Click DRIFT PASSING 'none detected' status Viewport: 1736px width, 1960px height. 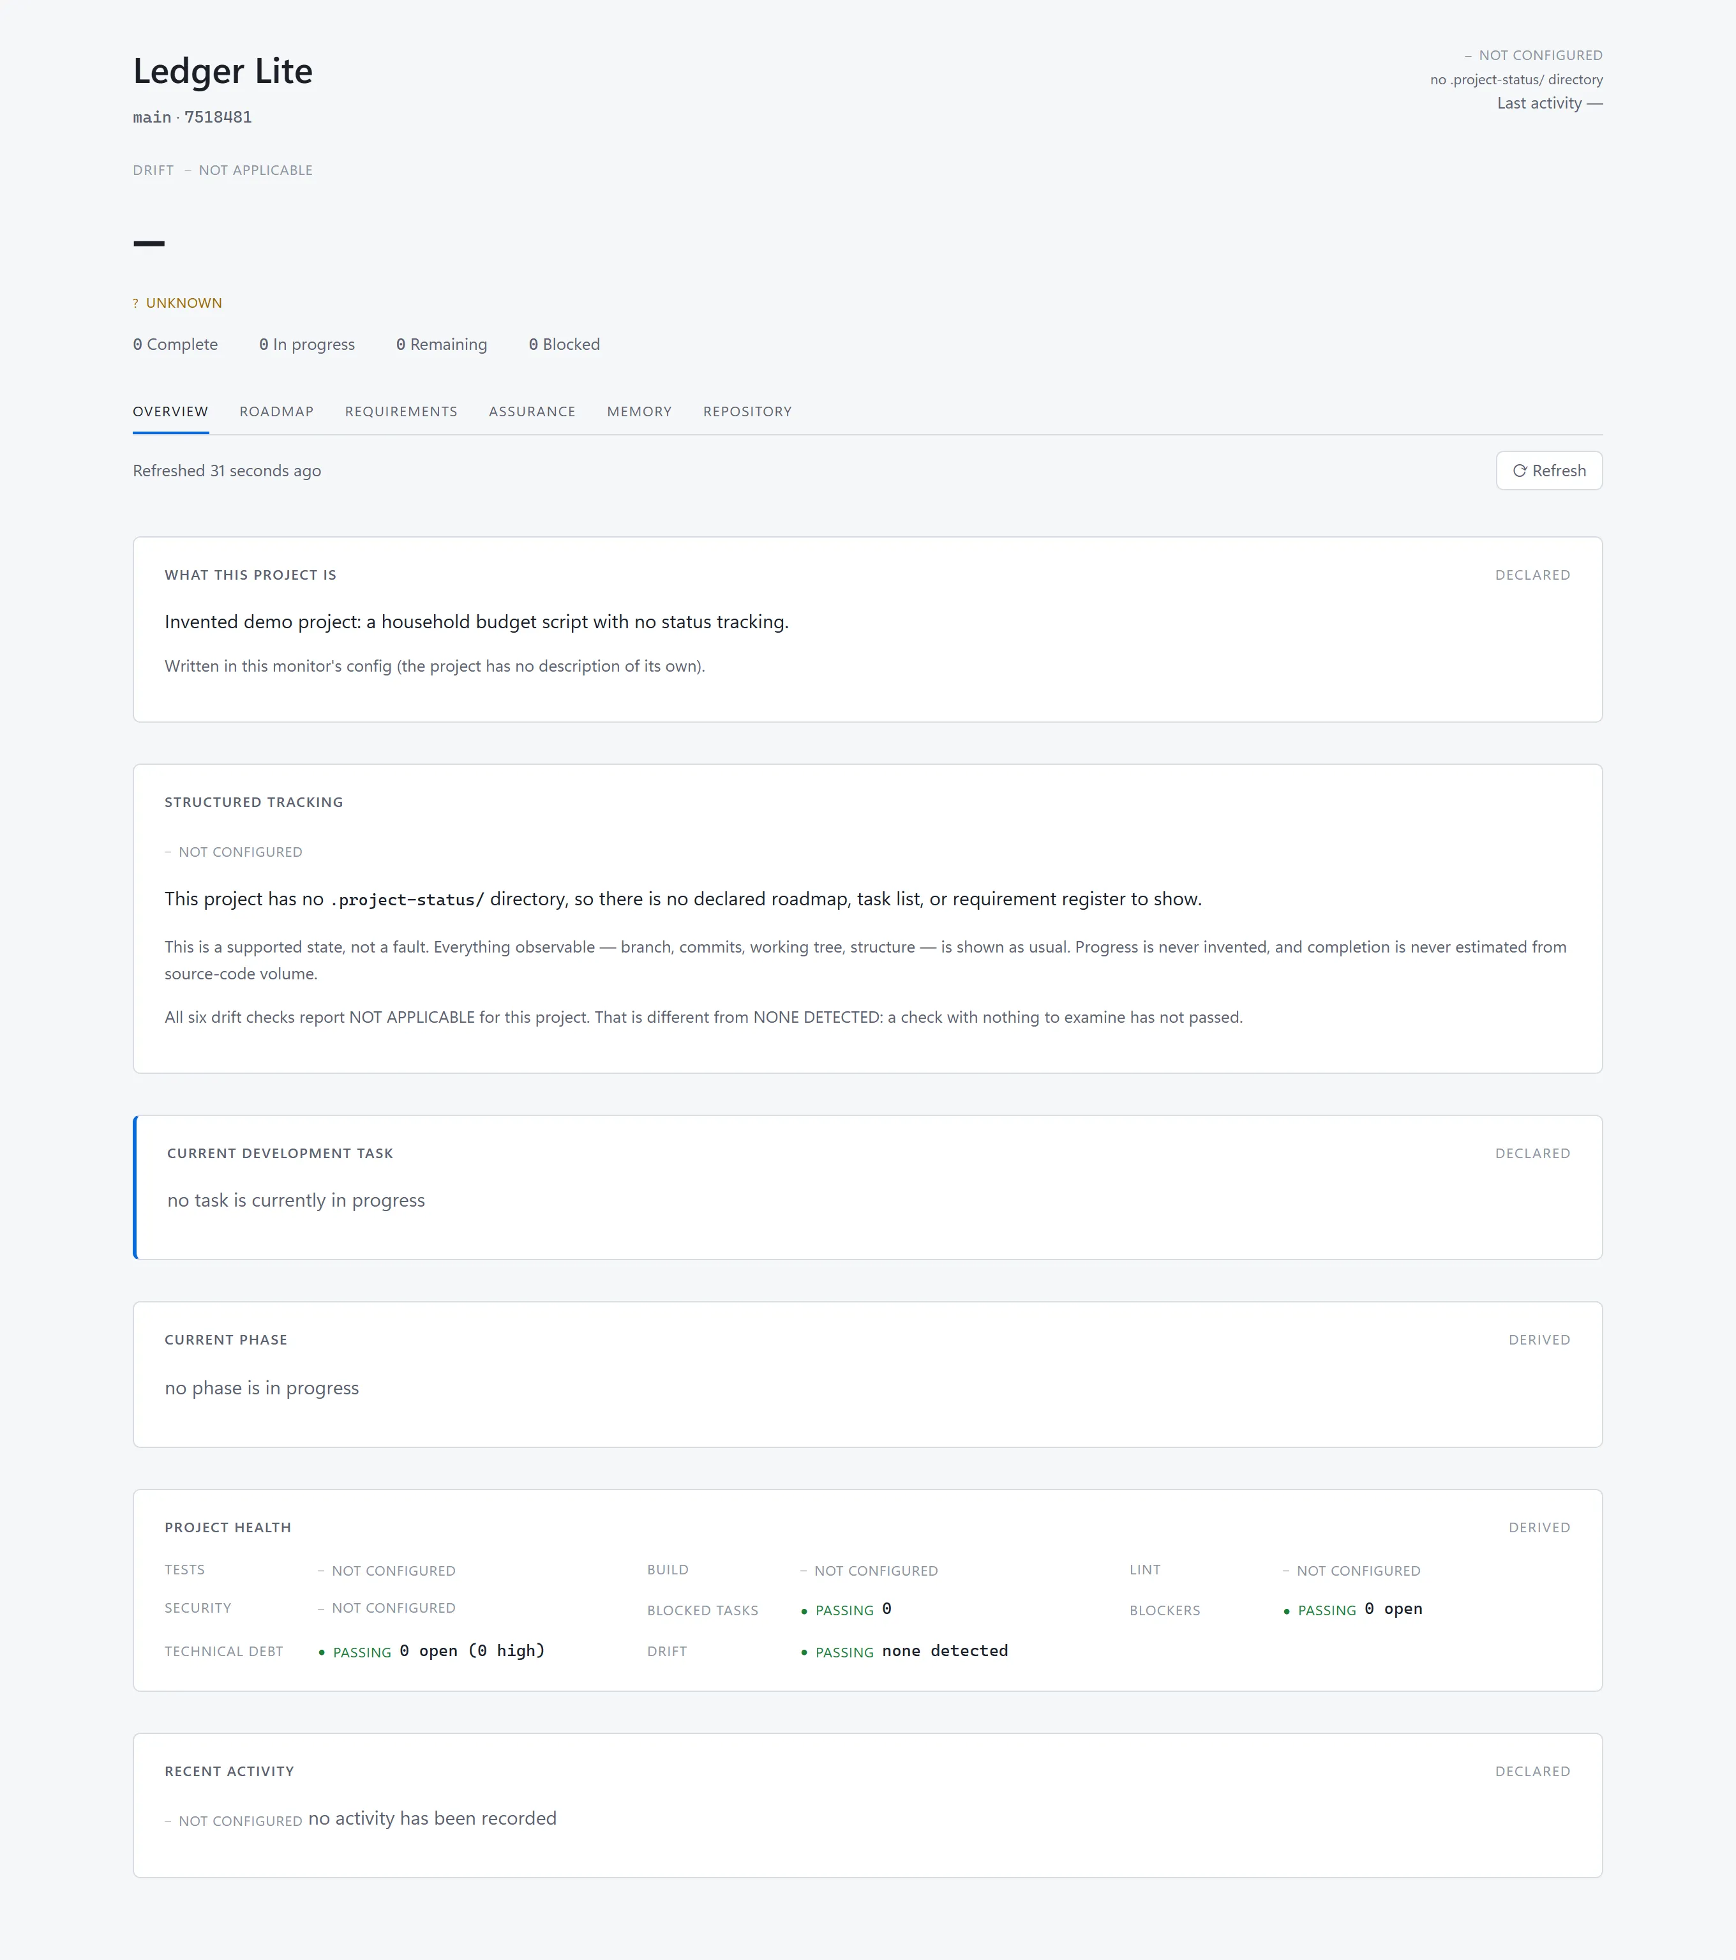905,1651
